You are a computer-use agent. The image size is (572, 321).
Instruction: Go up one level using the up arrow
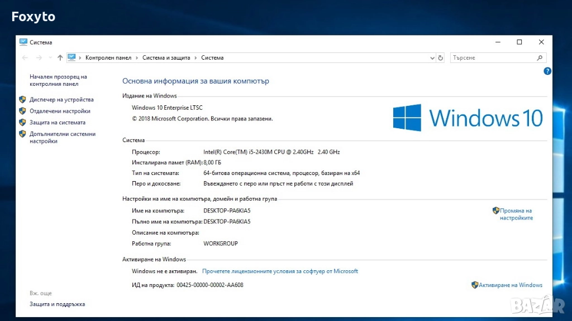pos(60,58)
